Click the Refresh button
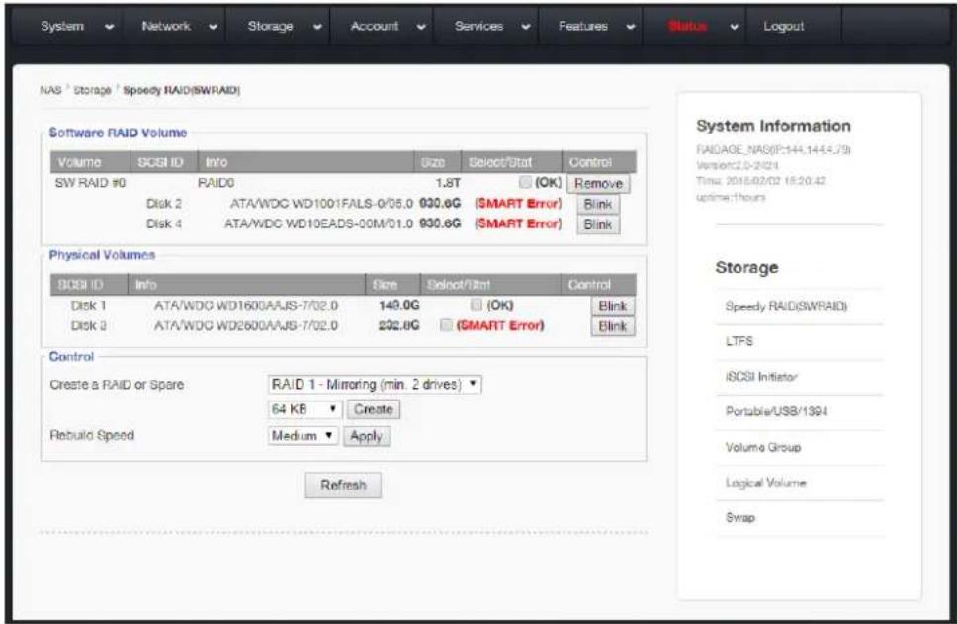 pos(343,485)
